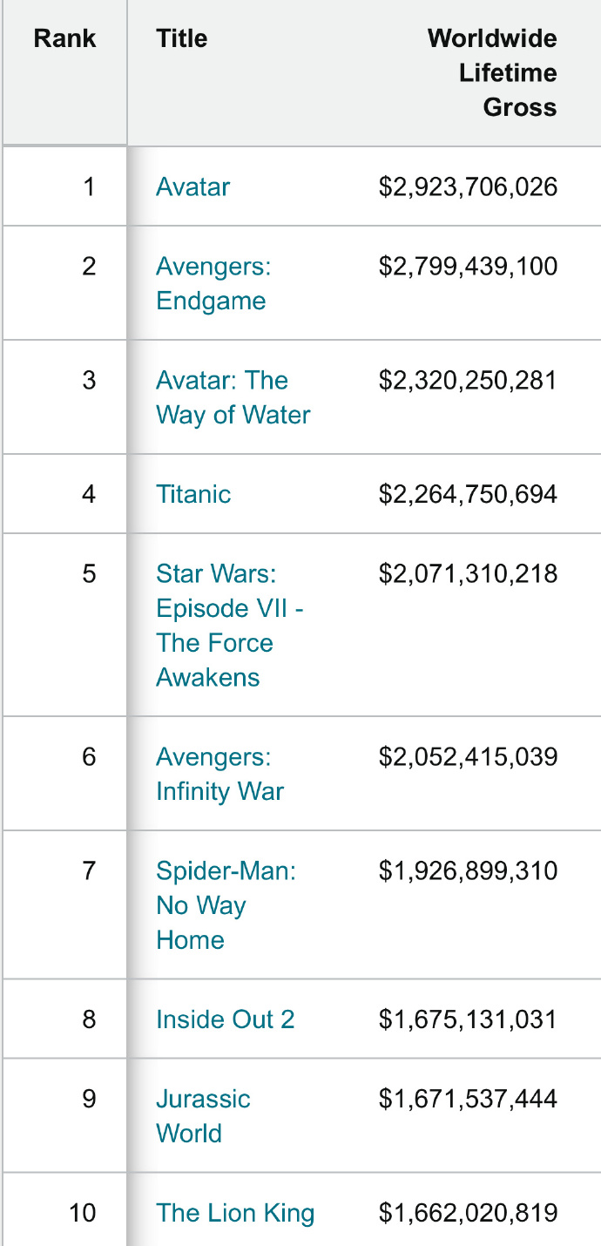601x1246 pixels.
Task: Open The Lion King link
Action: tap(235, 1213)
